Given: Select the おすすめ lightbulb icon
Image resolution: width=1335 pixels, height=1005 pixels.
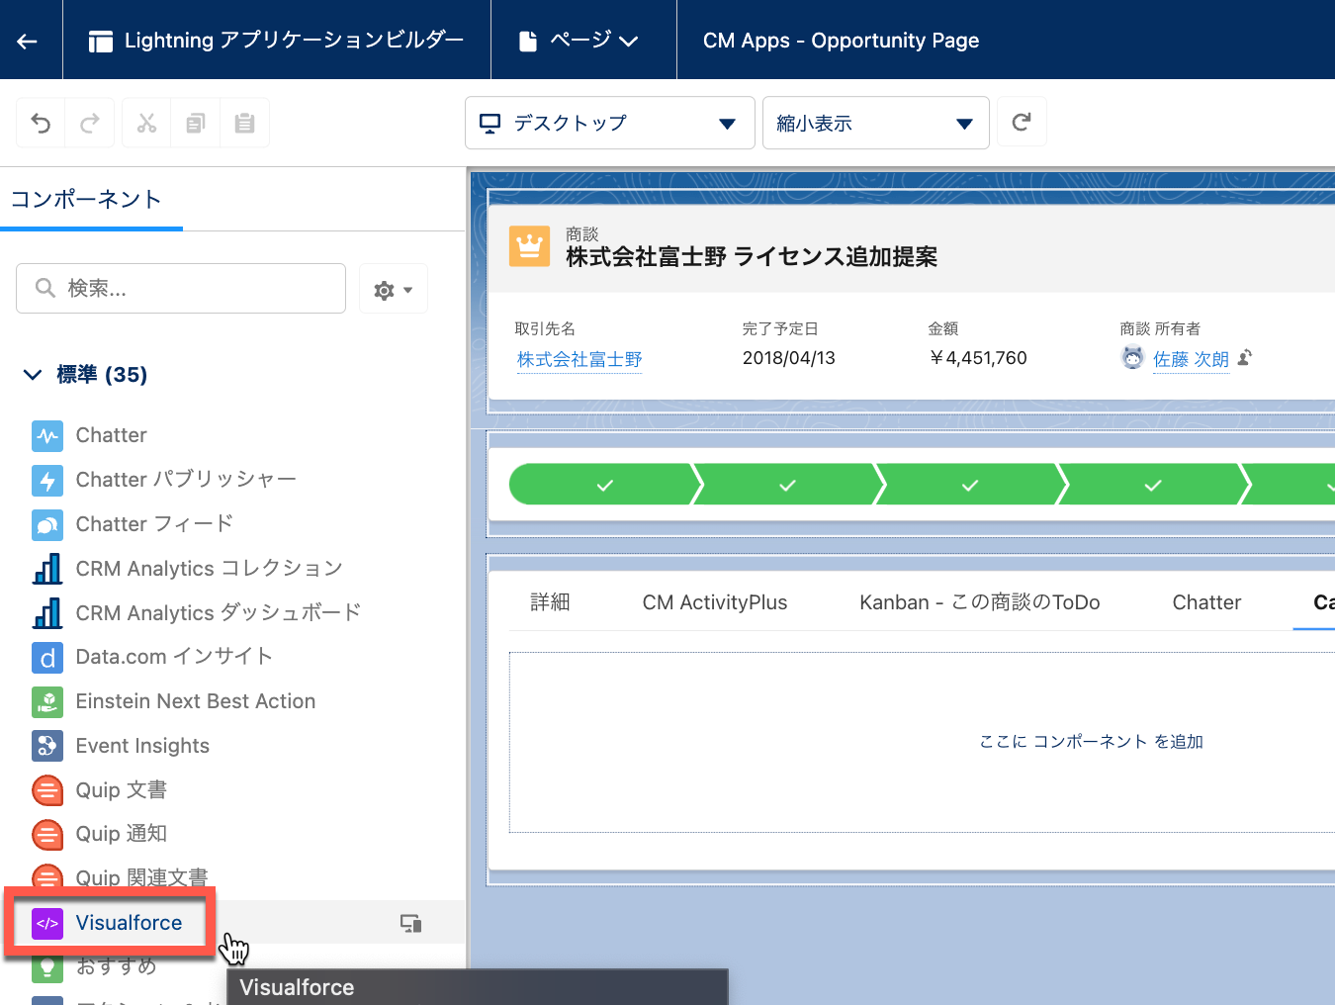Looking at the screenshot, I should 47,966.
